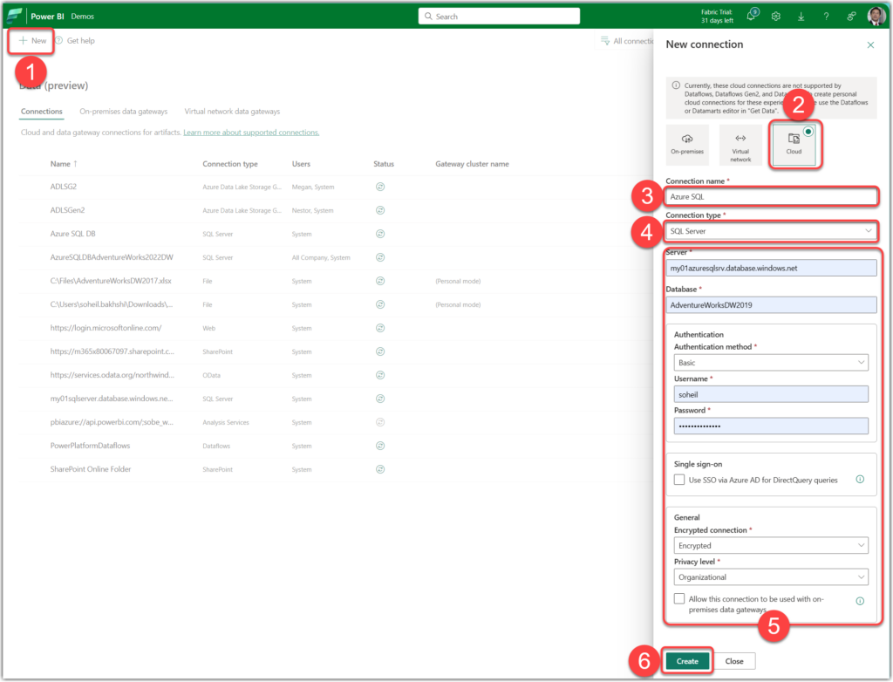Select the ADLSG2 connection name
Viewport: 893px width, 682px height.
[63, 187]
